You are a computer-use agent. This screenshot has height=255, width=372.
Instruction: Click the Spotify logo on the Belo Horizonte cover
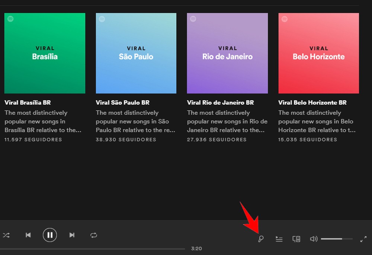(284, 18)
